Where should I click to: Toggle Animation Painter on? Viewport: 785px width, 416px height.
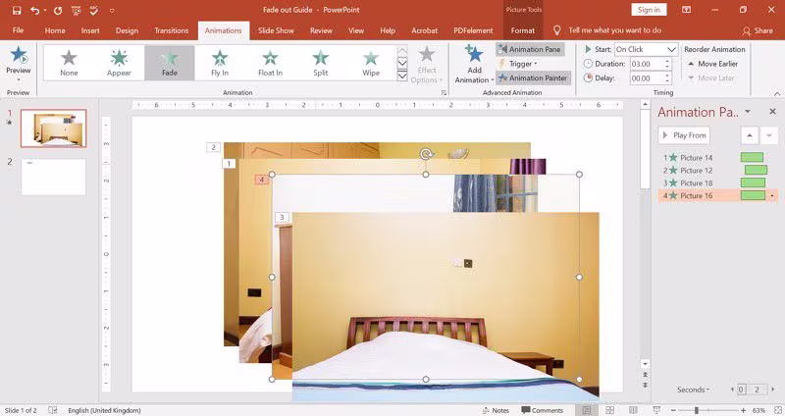533,78
